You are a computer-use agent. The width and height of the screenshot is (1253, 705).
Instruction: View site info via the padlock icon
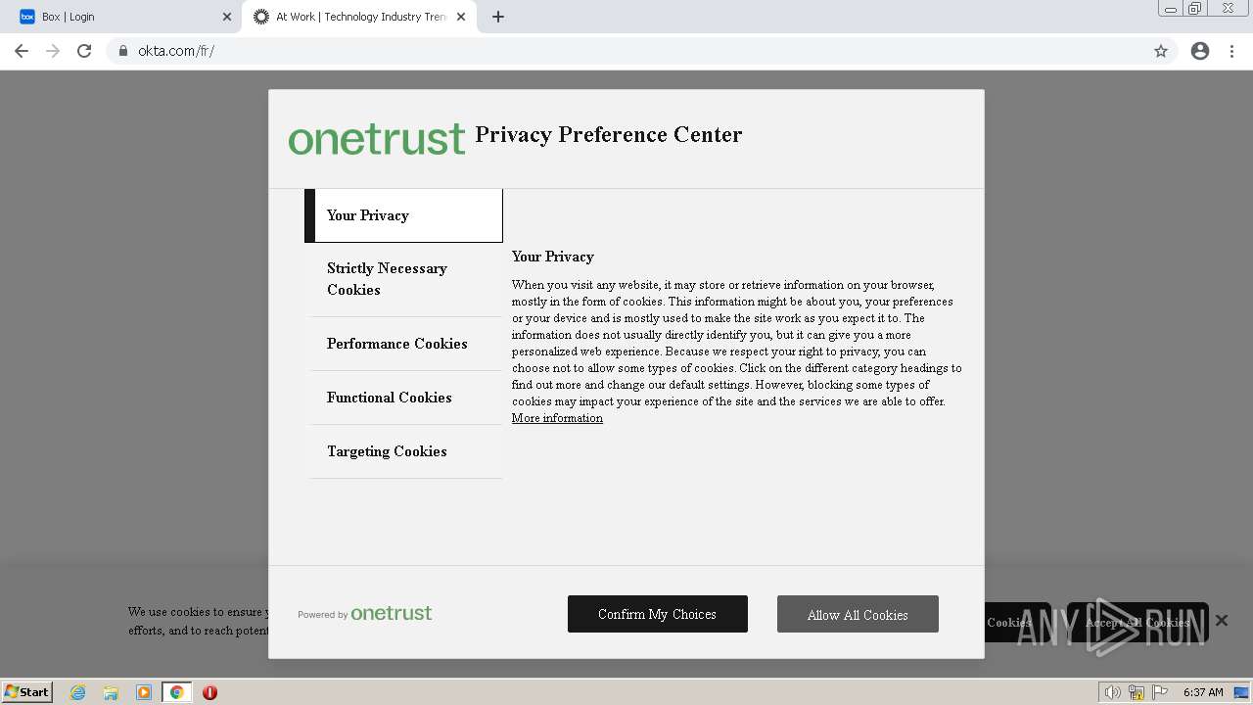(x=123, y=51)
